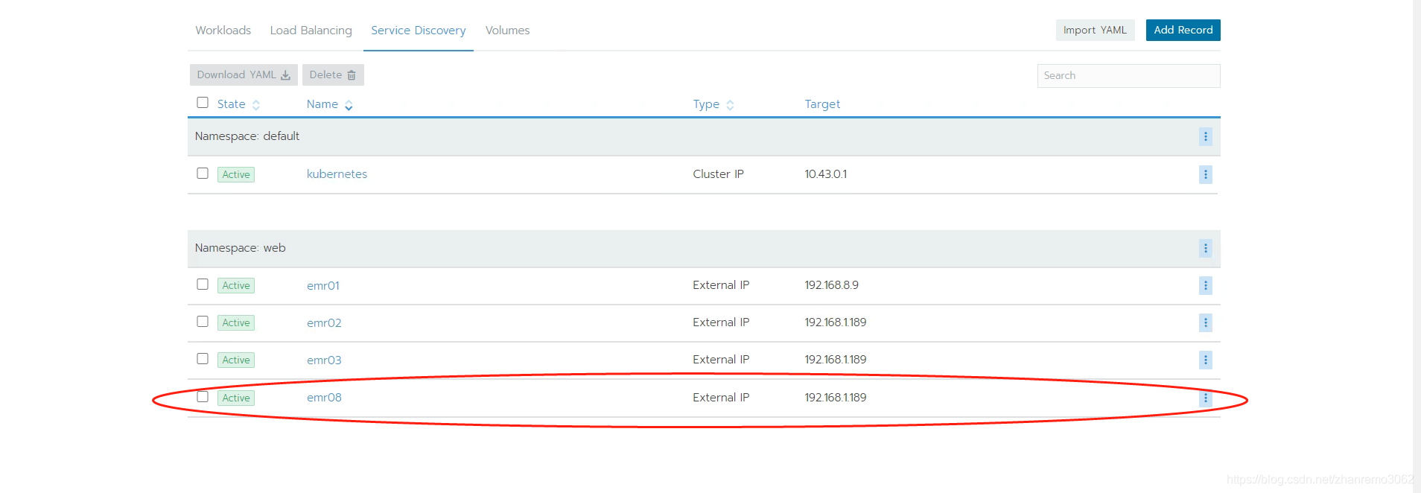
Task: Click Active badge on kubernetes row
Action: point(236,174)
